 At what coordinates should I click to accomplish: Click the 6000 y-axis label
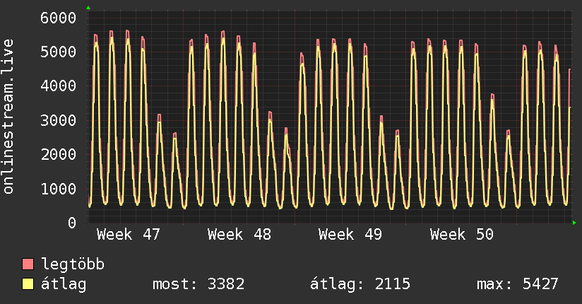[58, 18]
